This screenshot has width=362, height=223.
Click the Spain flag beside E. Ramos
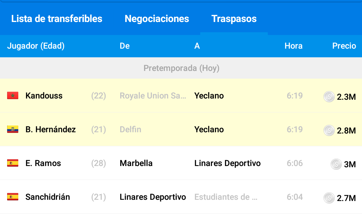coord(13,163)
